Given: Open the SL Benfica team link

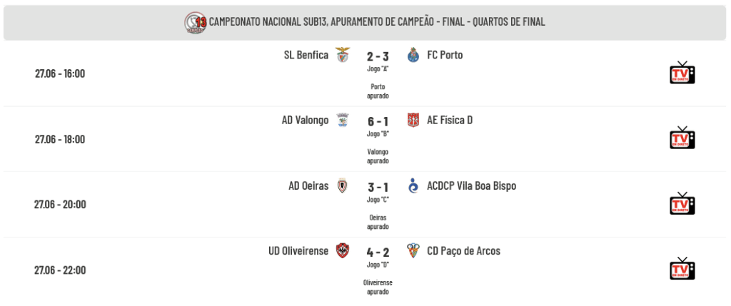Looking at the screenshot, I should (306, 55).
